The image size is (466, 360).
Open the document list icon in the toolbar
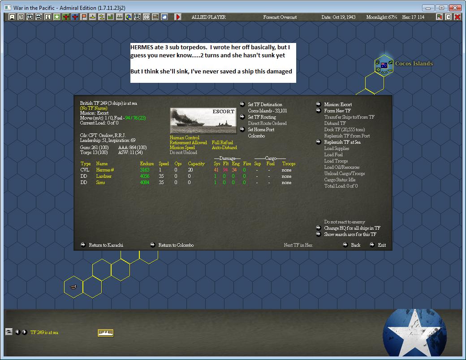pyautogui.click(x=21, y=17)
